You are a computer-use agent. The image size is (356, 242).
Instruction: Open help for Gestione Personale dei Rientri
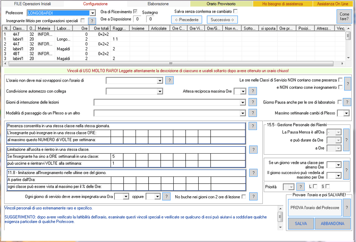[x=346, y=140]
